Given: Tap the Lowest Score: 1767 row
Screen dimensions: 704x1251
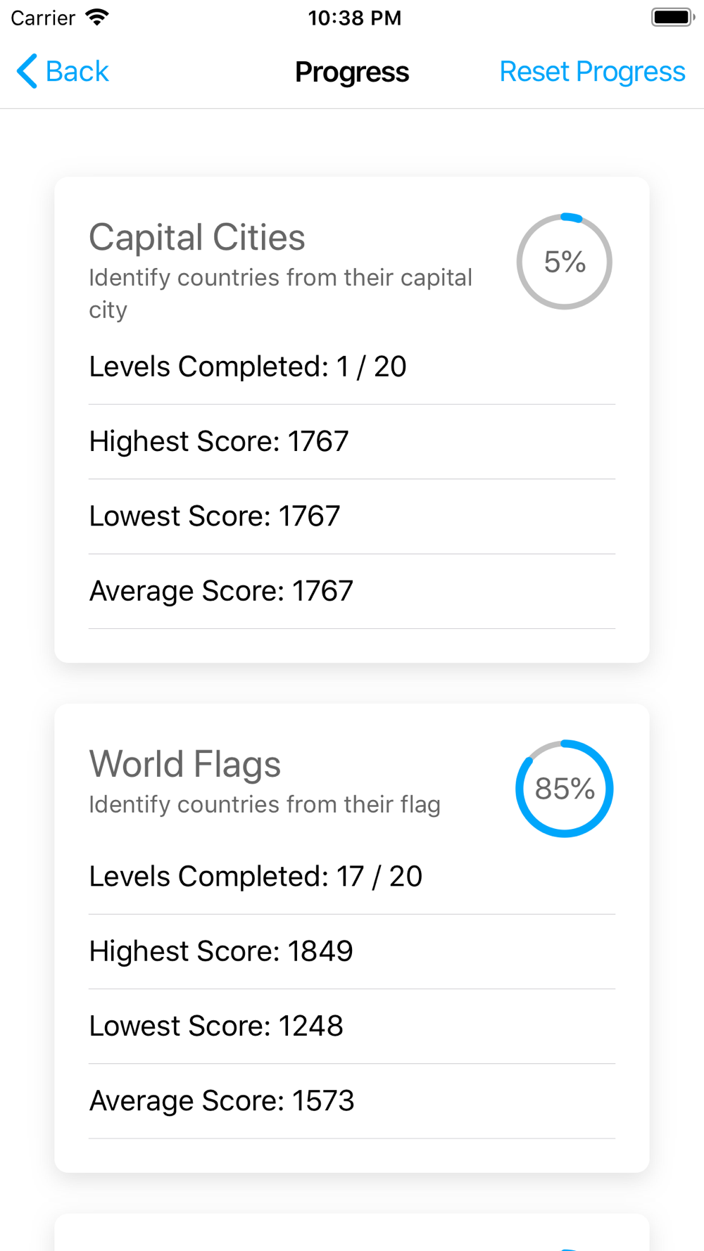Looking at the screenshot, I should coord(352,516).
